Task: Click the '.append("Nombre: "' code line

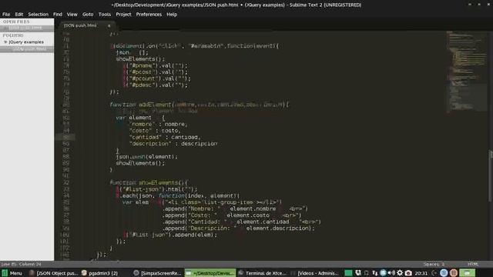Action: tap(235, 209)
